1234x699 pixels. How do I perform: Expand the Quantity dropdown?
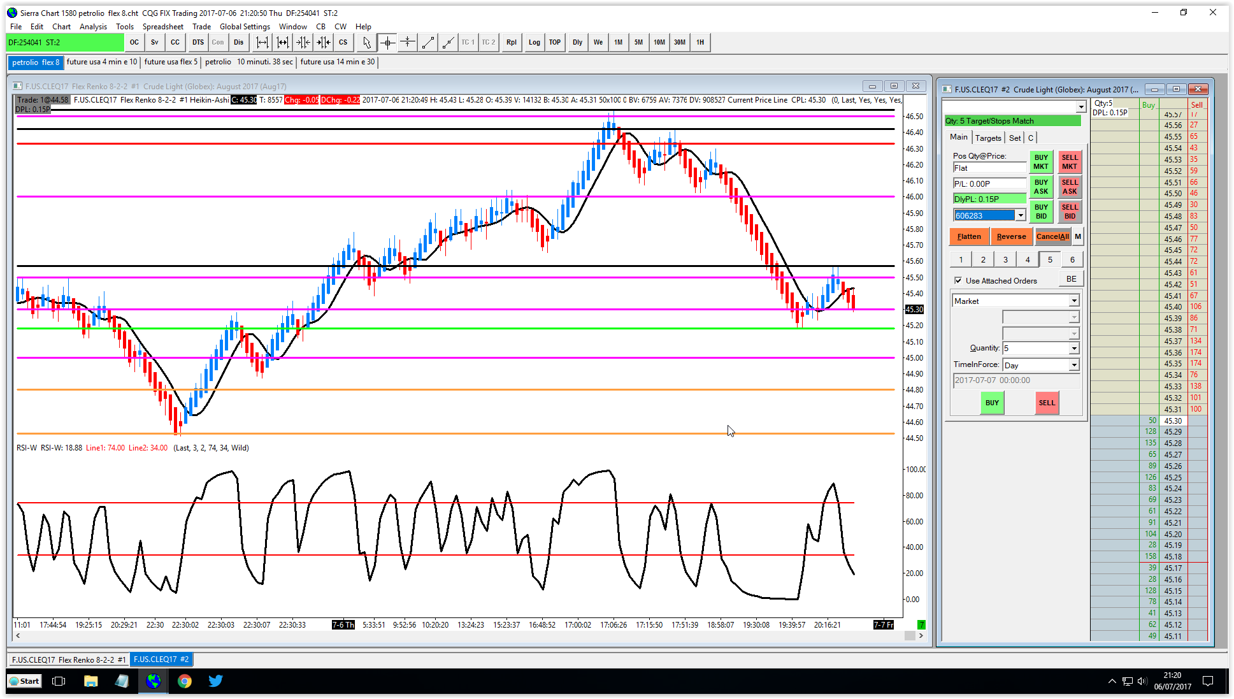1074,348
